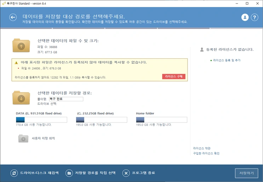Click 크기: 677.5 GB text
The image size is (263, 182).
point(47,52)
